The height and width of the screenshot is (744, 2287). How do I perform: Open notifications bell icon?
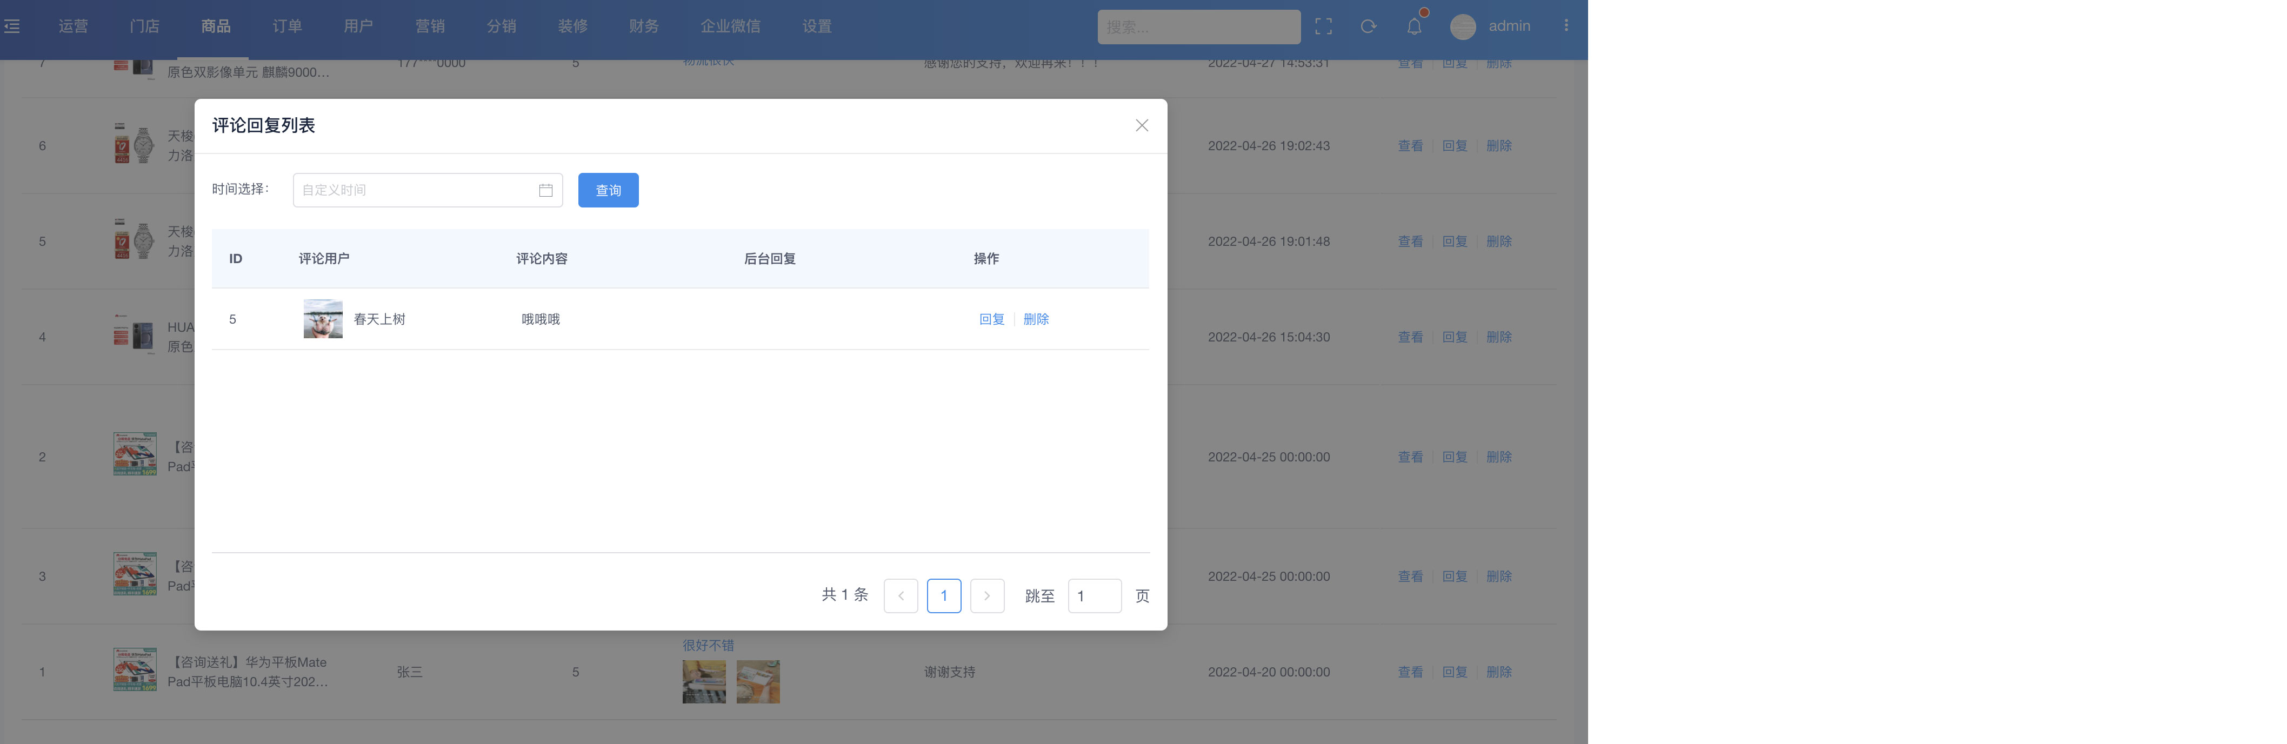1414,26
